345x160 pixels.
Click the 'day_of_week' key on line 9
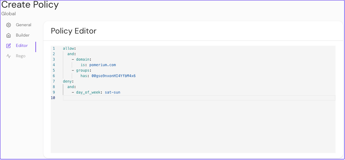[x=89, y=92]
